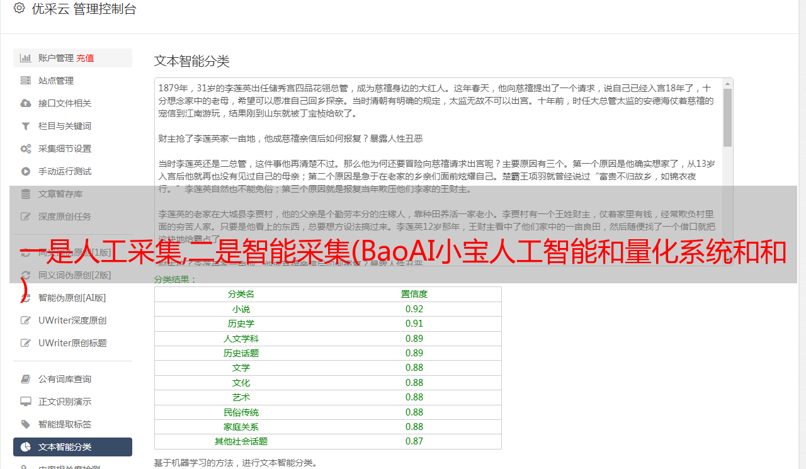Click the 艺术 category cell
The height and width of the screenshot is (469, 806).
pos(241,397)
